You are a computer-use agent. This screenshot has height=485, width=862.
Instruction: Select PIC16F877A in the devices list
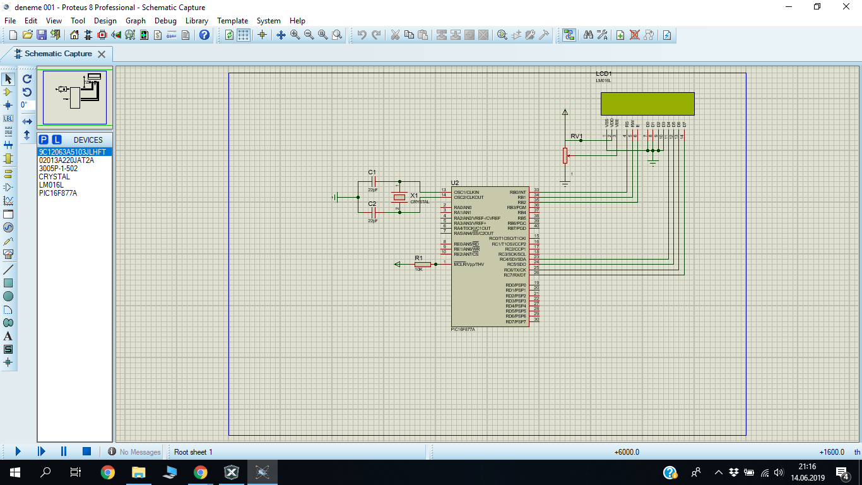[74, 193]
